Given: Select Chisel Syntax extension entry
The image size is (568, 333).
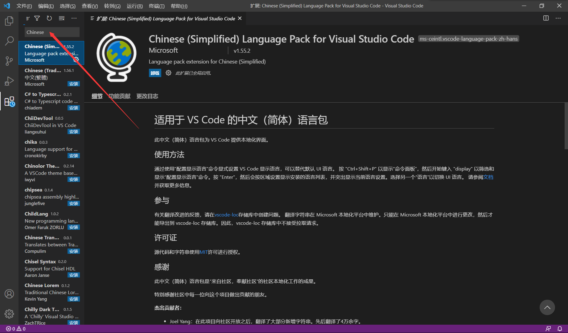Looking at the screenshot, I should click(x=51, y=268).
